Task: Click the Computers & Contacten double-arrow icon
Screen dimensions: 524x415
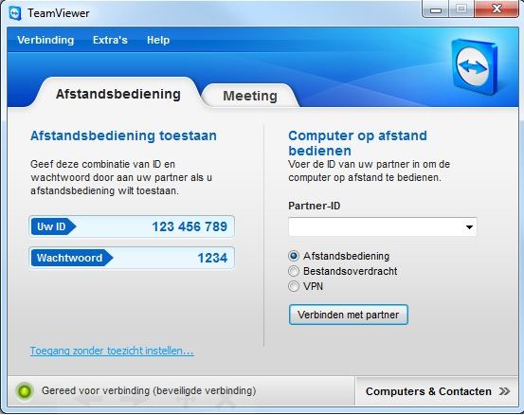Action: pyautogui.click(x=505, y=391)
